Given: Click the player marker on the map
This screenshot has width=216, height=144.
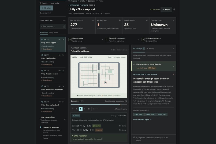Looking at the screenshot, I should (x=105, y=83).
